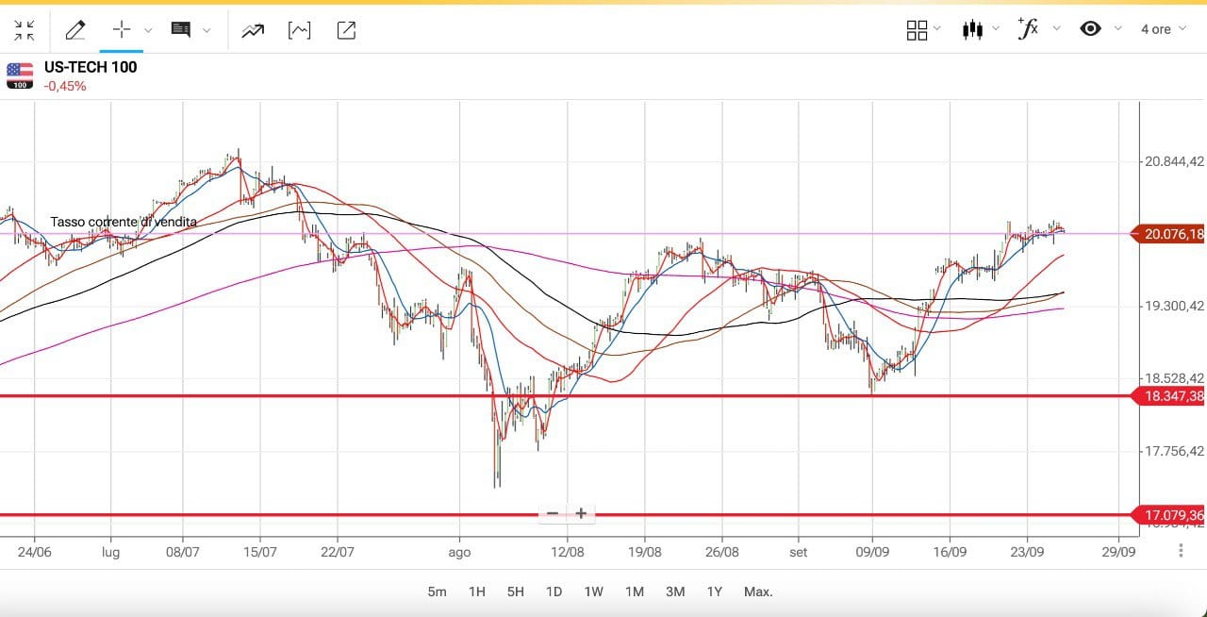
Task: Click the 24/06 date axis label
Action: (x=34, y=552)
